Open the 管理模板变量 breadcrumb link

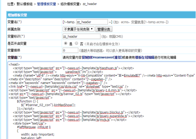coord(46,4)
